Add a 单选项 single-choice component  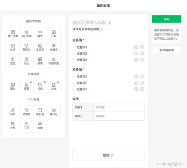pyautogui.click(x=26, y=47)
